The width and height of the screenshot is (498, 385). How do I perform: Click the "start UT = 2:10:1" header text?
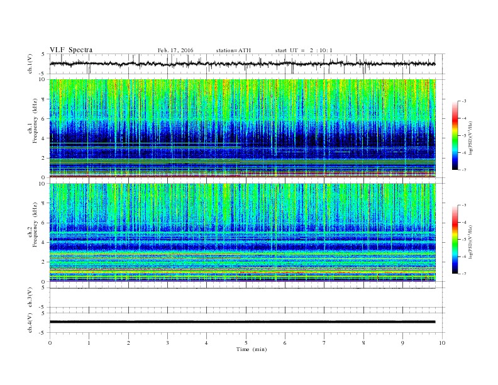click(x=304, y=50)
